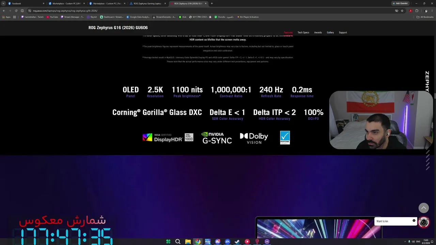Close the Facebook tab

(x=44, y=3)
